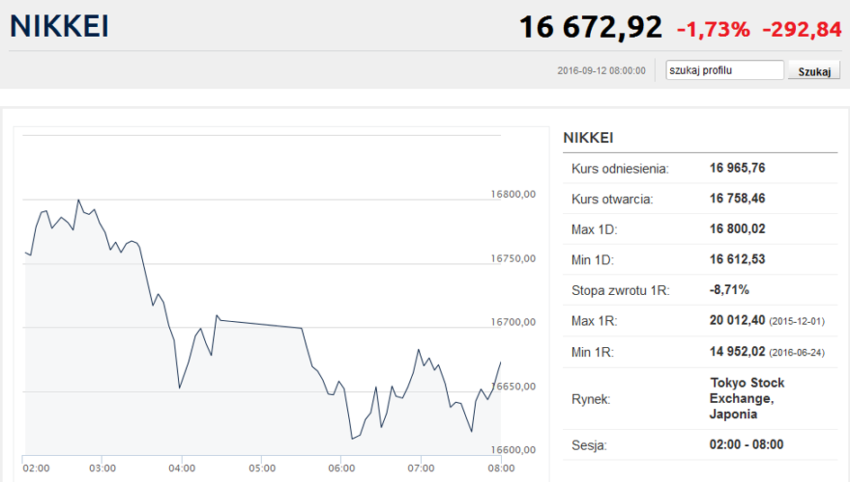Image resolution: width=850 pixels, height=482 pixels.
Task: Click the chart y-axis label 16750,00
Action: coord(513,258)
